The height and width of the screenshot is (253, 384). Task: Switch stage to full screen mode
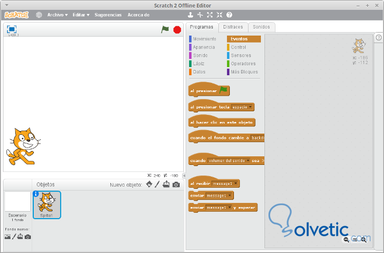click(12, 29)
